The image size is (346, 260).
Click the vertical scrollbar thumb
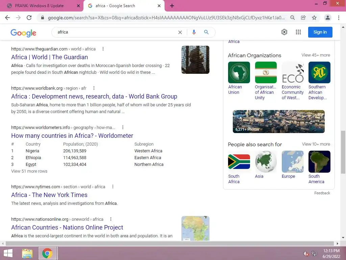pyautogui.click(x=343, y=152)
